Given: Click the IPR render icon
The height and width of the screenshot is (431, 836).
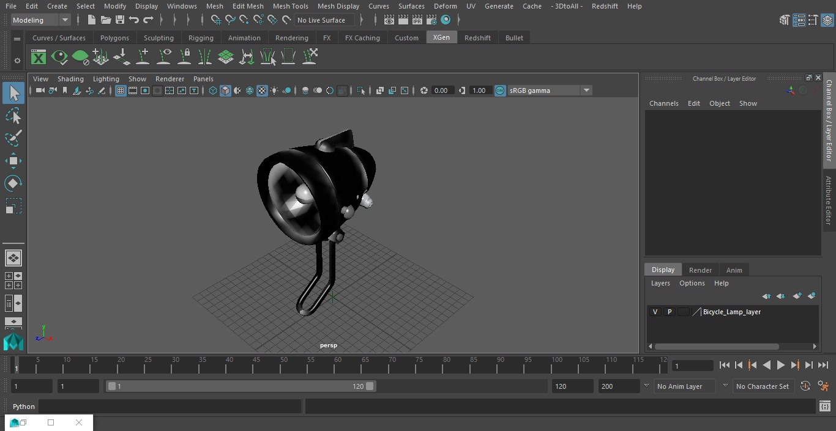Looking at the screenshot, I should (417, 20).
